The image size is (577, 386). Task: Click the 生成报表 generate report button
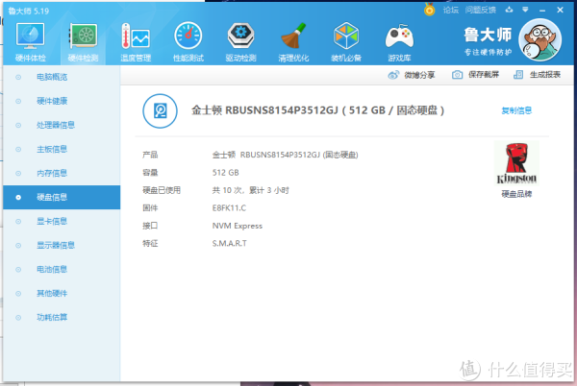tap(537, 75)
